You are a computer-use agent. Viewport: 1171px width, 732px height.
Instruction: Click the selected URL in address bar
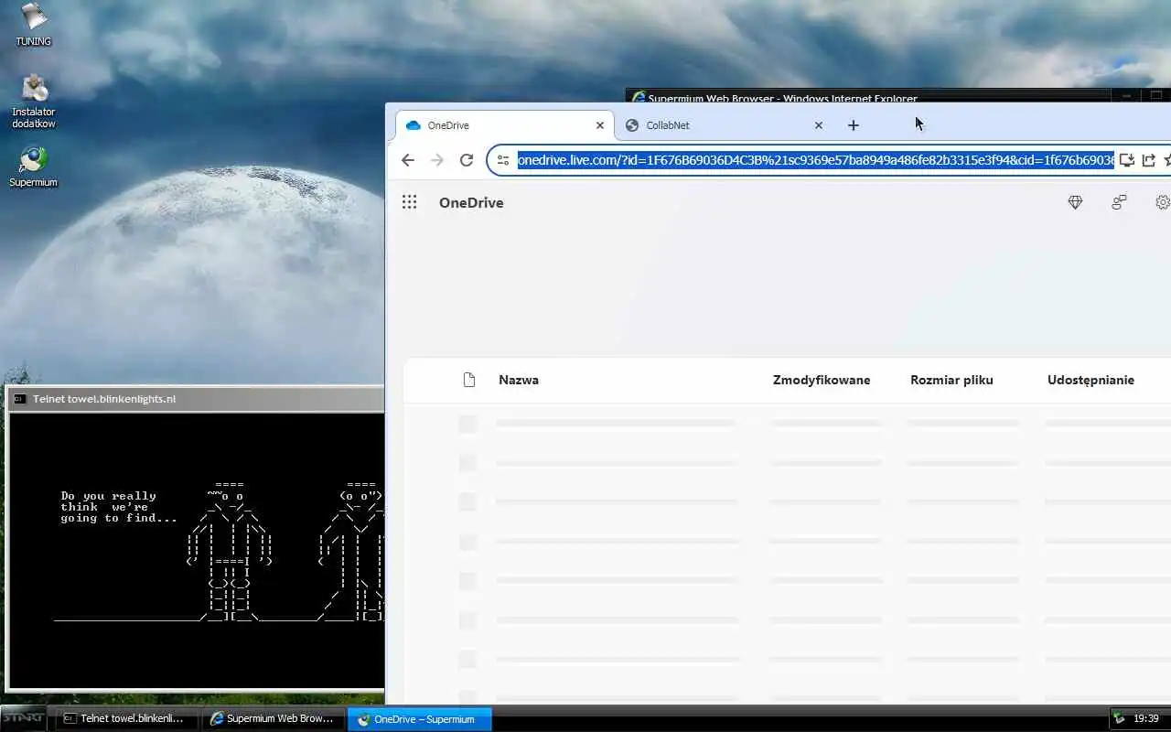[x=815, y=160]
